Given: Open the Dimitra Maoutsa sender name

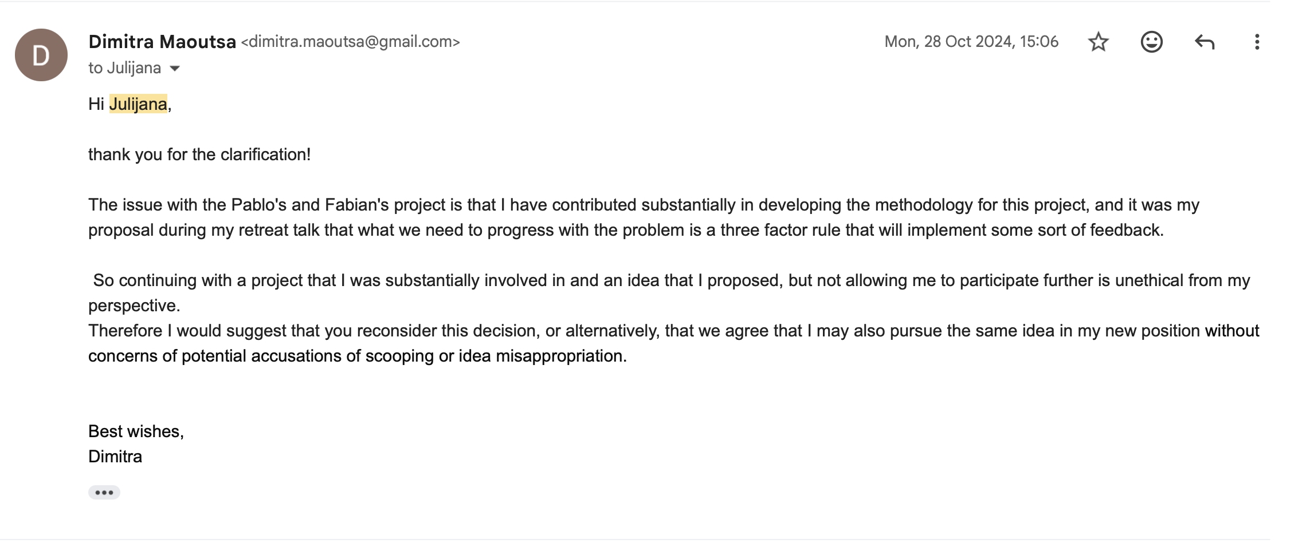Looking at the screenshot, I should pos(162,42).
